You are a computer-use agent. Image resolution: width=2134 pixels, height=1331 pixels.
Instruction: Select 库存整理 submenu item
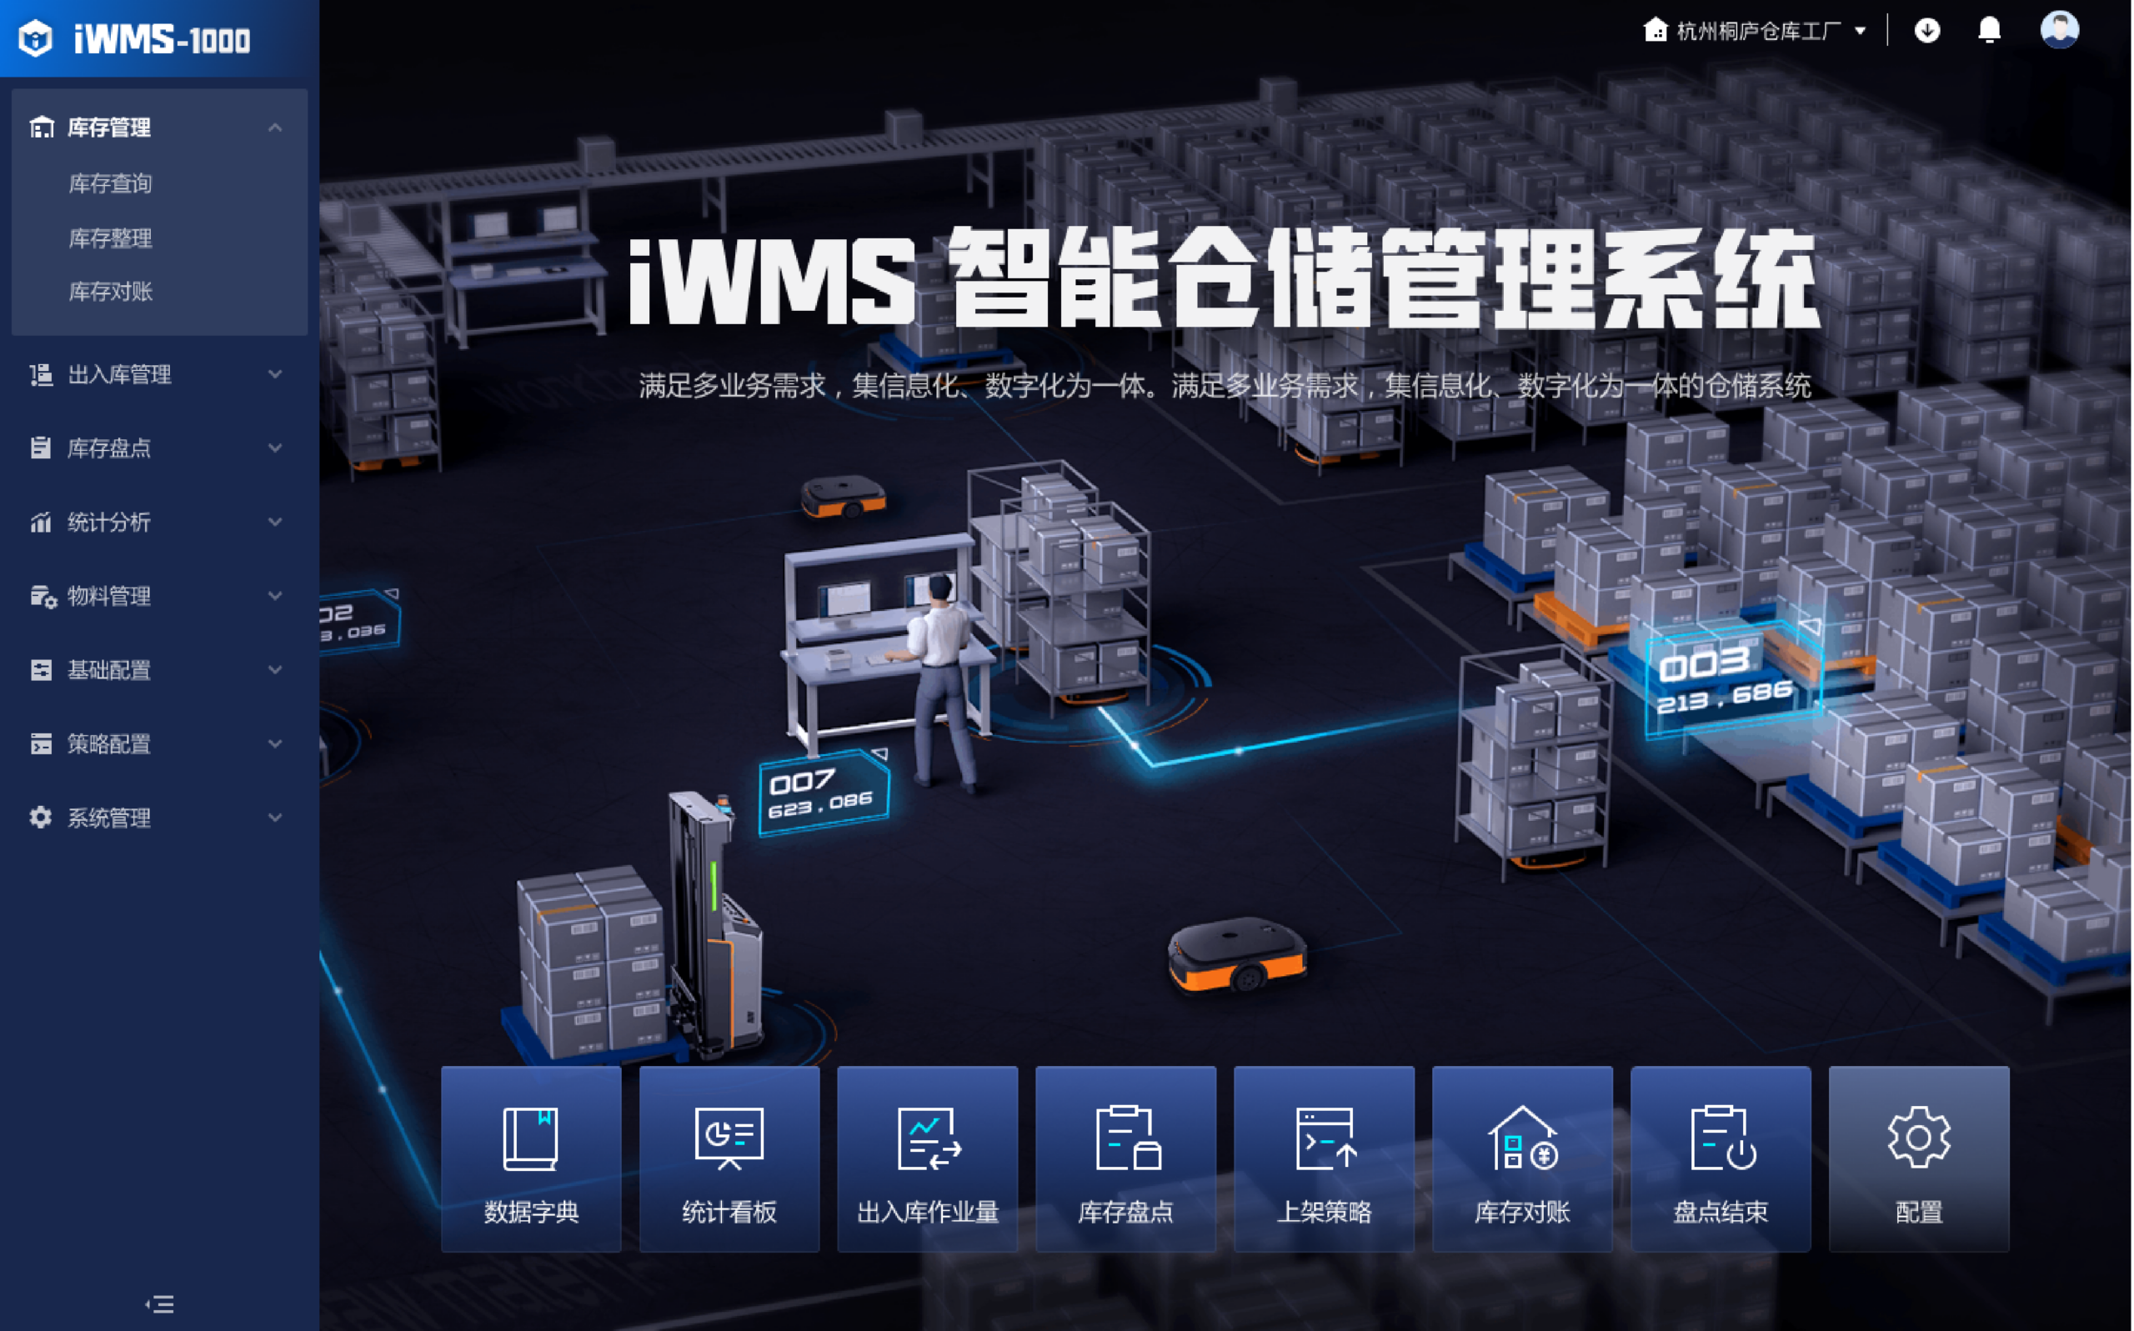[x=111, y=238]
